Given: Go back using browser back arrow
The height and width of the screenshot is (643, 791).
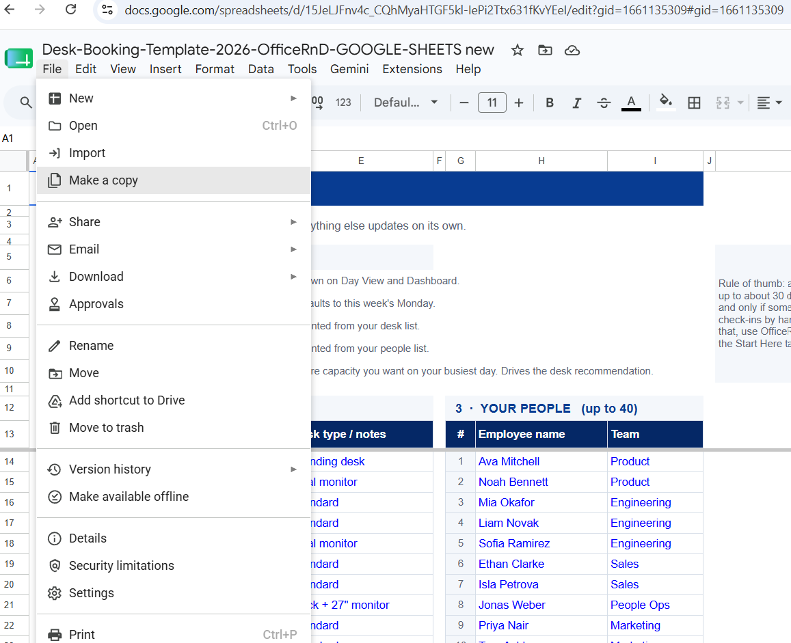Looking at the screenshot, I should (10, 10).
